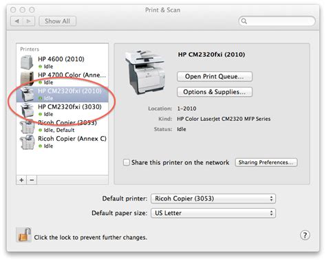
Task: Click the red close window button
Action: click(x=13, y=10)
